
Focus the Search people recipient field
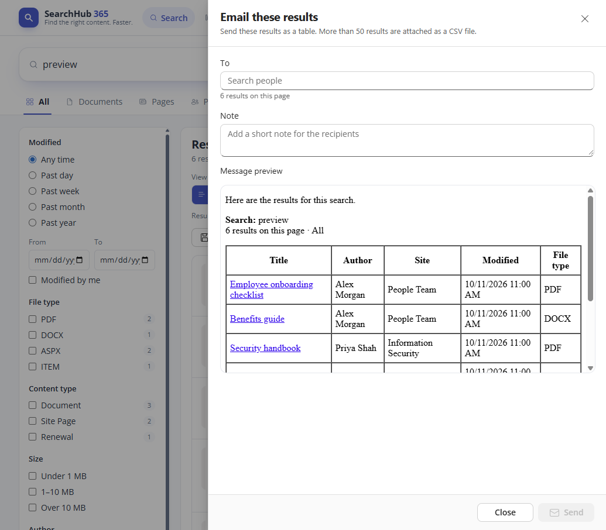tap(407, 81)
